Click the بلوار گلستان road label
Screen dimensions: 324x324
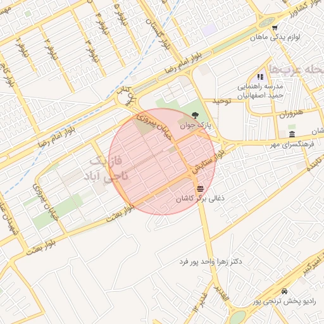pyautogui.click(x=158, y=34)
